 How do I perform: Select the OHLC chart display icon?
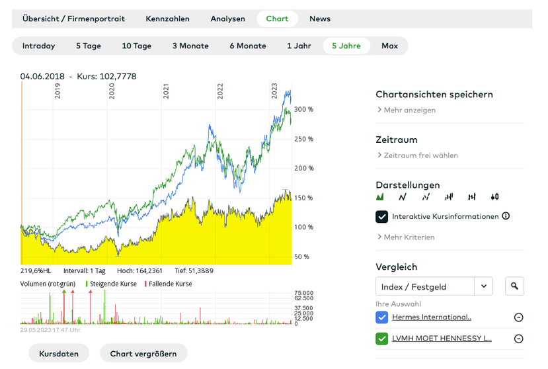tap(472, 197)
